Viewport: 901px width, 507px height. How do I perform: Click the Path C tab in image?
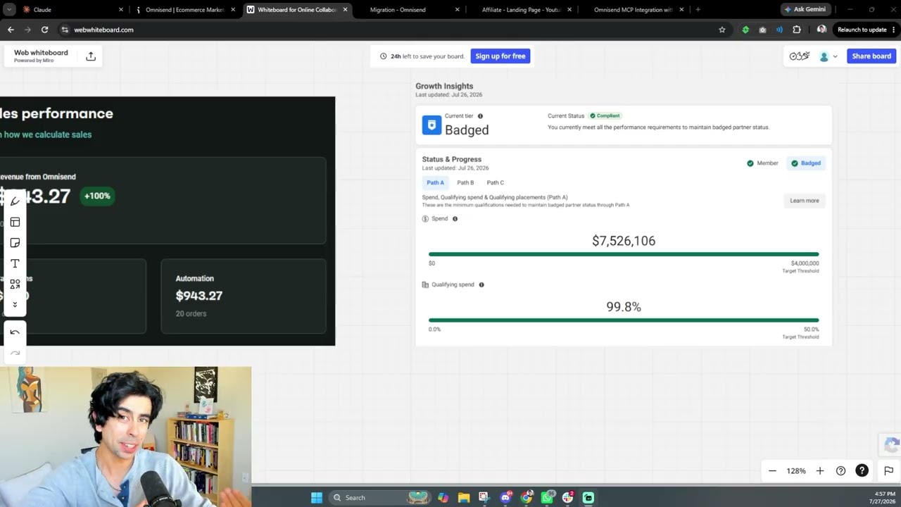coord(496,182)
